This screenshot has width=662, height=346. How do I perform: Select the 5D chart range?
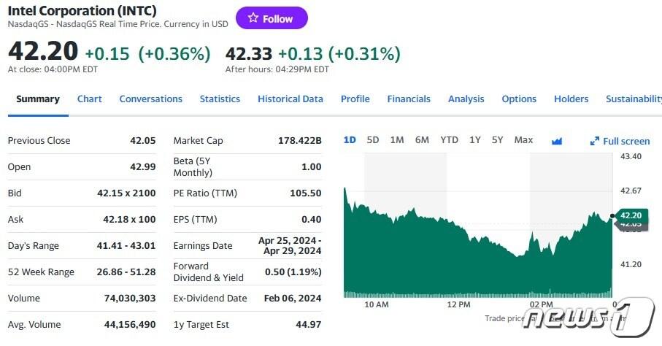click(x=373, y=140)
